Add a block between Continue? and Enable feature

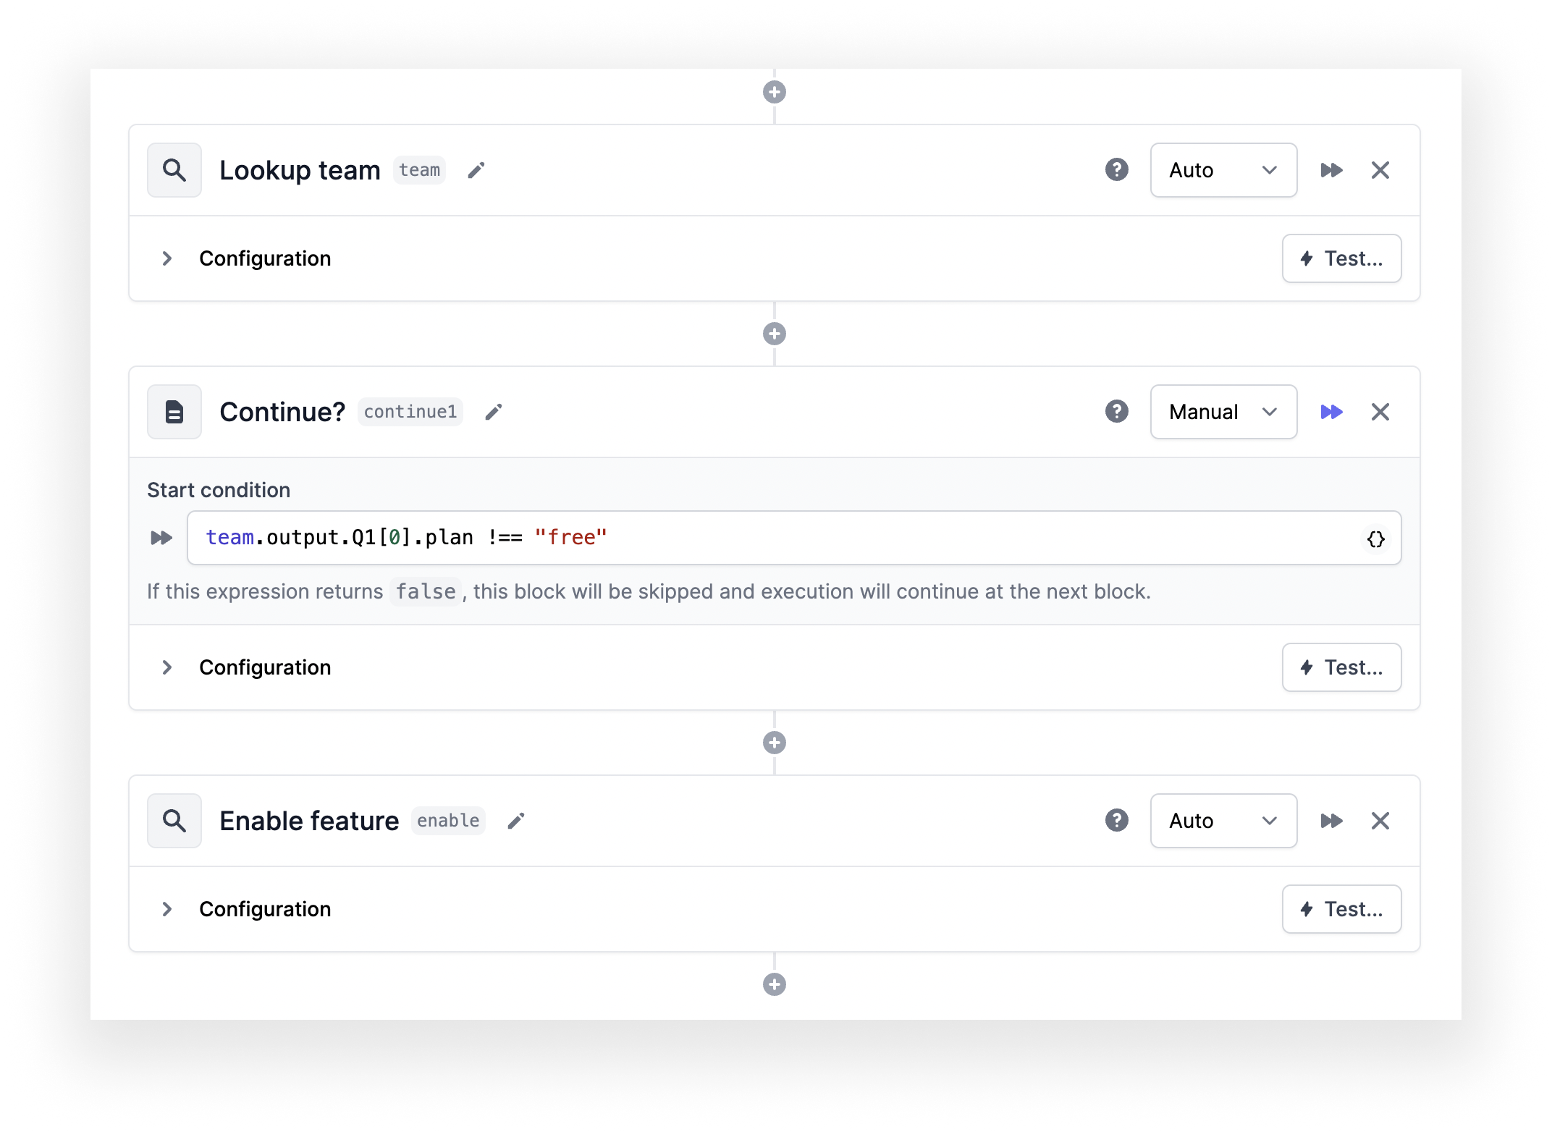point(775,743)
